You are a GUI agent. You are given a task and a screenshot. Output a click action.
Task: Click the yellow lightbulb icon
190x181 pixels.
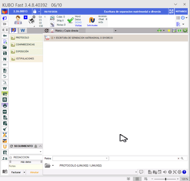[169, 31]
